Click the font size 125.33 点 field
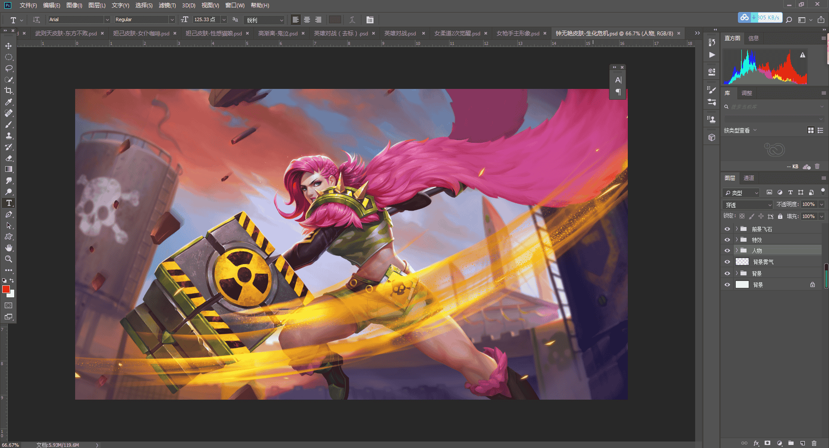 coord(206,19)
